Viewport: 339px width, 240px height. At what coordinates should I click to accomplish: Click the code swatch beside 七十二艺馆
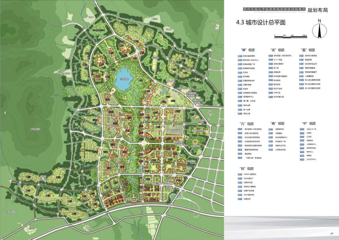tap(270, 60)
